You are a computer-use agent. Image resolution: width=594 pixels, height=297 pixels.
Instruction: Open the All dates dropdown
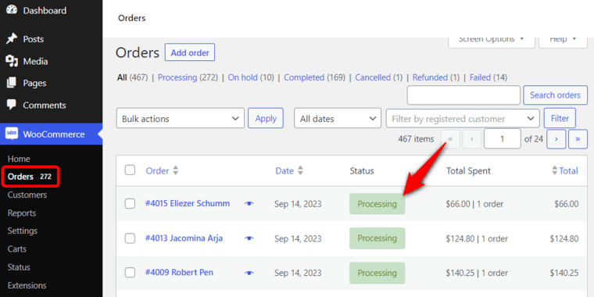click(x=338, y=119)
